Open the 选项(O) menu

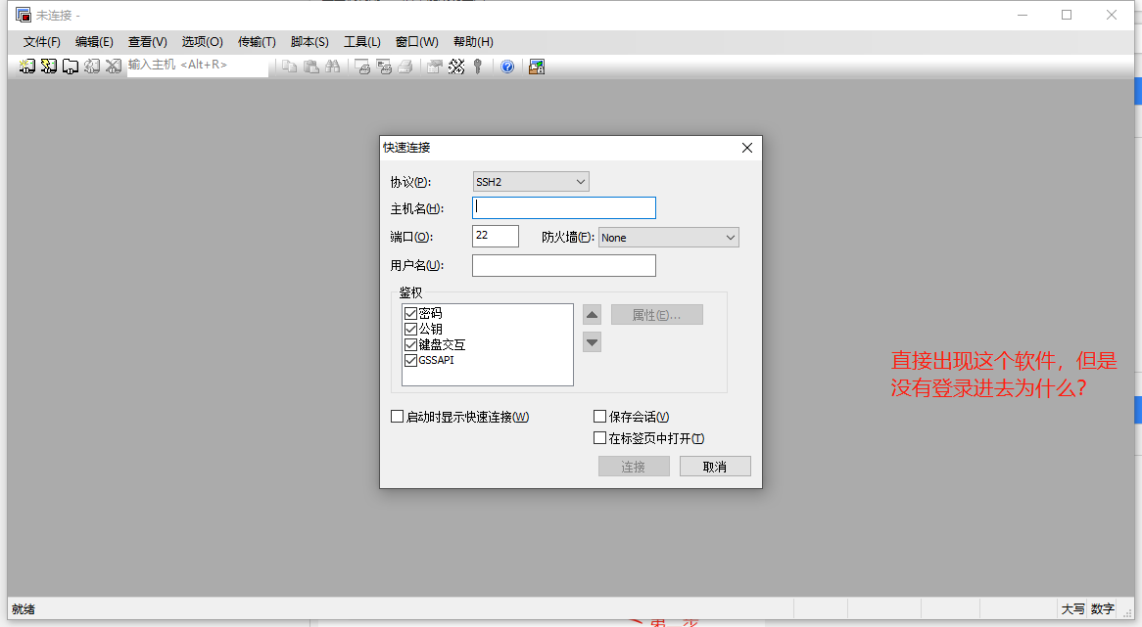203,42
